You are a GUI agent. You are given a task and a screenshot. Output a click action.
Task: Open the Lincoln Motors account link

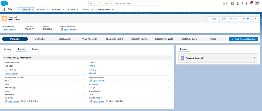(x=9, y=30)
